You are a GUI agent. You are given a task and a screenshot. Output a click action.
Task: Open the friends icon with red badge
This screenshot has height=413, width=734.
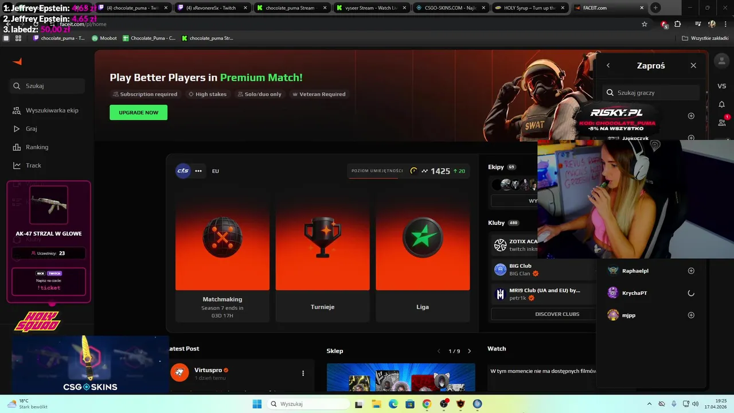(722, 122)
